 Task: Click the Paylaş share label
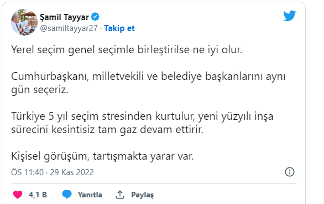(142, 195)
